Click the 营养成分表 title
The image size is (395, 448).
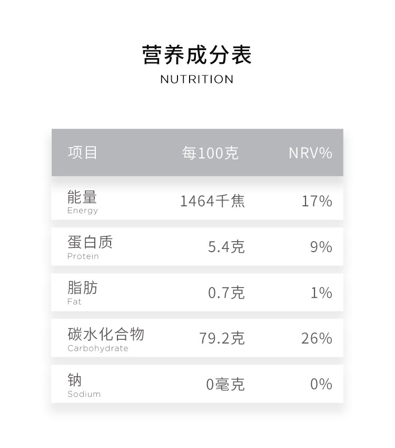pos(197,55)
